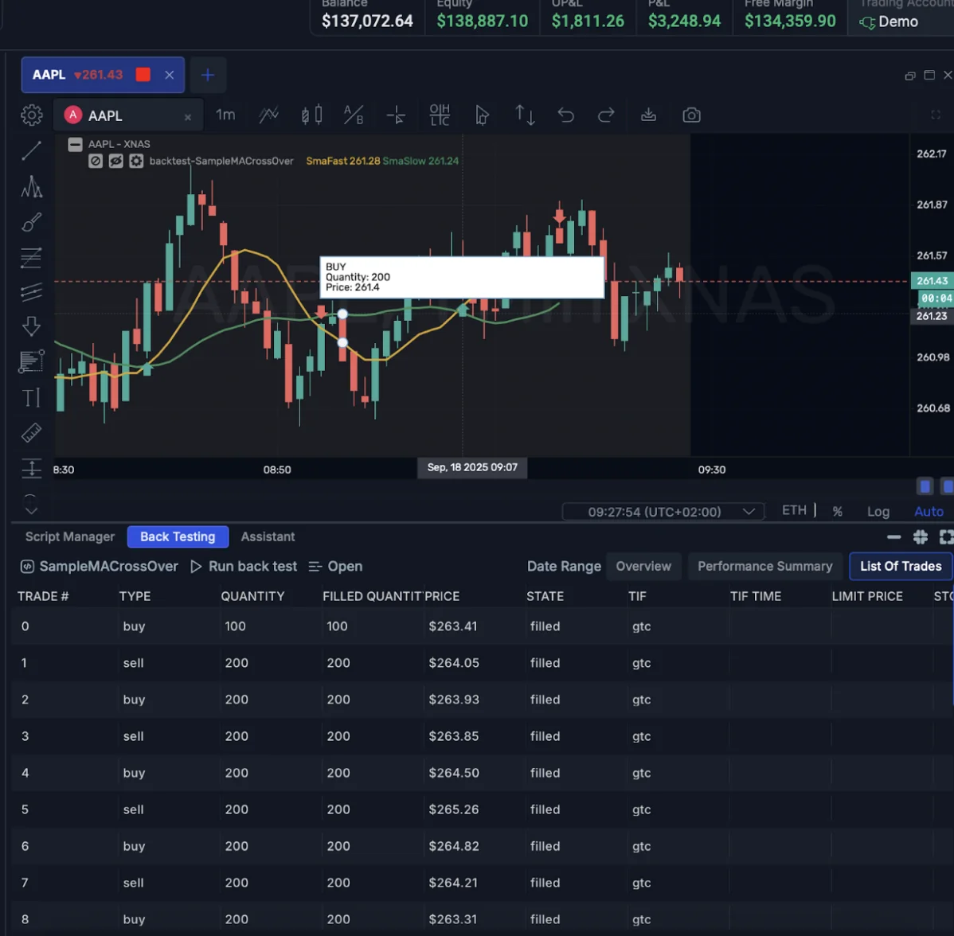Toggle Auto scale on chart
The width and height of the screenshot is (954, 936).
coord(929,512)
